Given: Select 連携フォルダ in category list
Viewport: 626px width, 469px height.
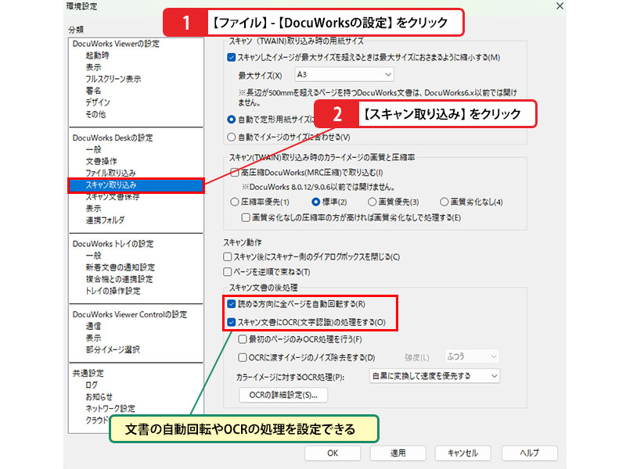Looking at the screenshot, I should (x=105, y=220).
